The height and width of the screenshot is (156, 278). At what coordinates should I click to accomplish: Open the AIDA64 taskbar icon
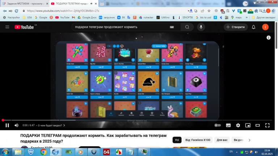(106, 152)
